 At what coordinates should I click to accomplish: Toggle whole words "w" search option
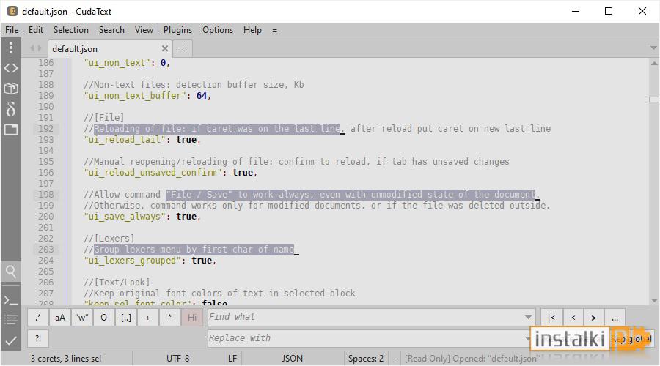82,318
